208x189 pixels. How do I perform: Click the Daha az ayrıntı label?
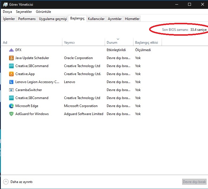click(x=22, y=182)
